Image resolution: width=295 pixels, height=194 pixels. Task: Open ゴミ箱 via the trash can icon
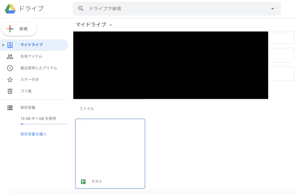(x=10, y=91)
